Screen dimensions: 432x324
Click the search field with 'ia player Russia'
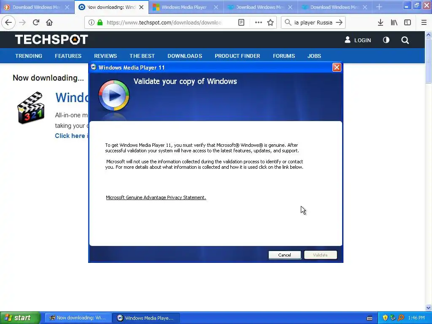[313, 23]
